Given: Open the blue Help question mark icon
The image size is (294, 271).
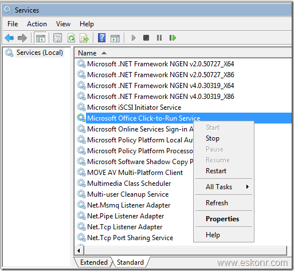Looking at the screenshot, I should 101,38.
